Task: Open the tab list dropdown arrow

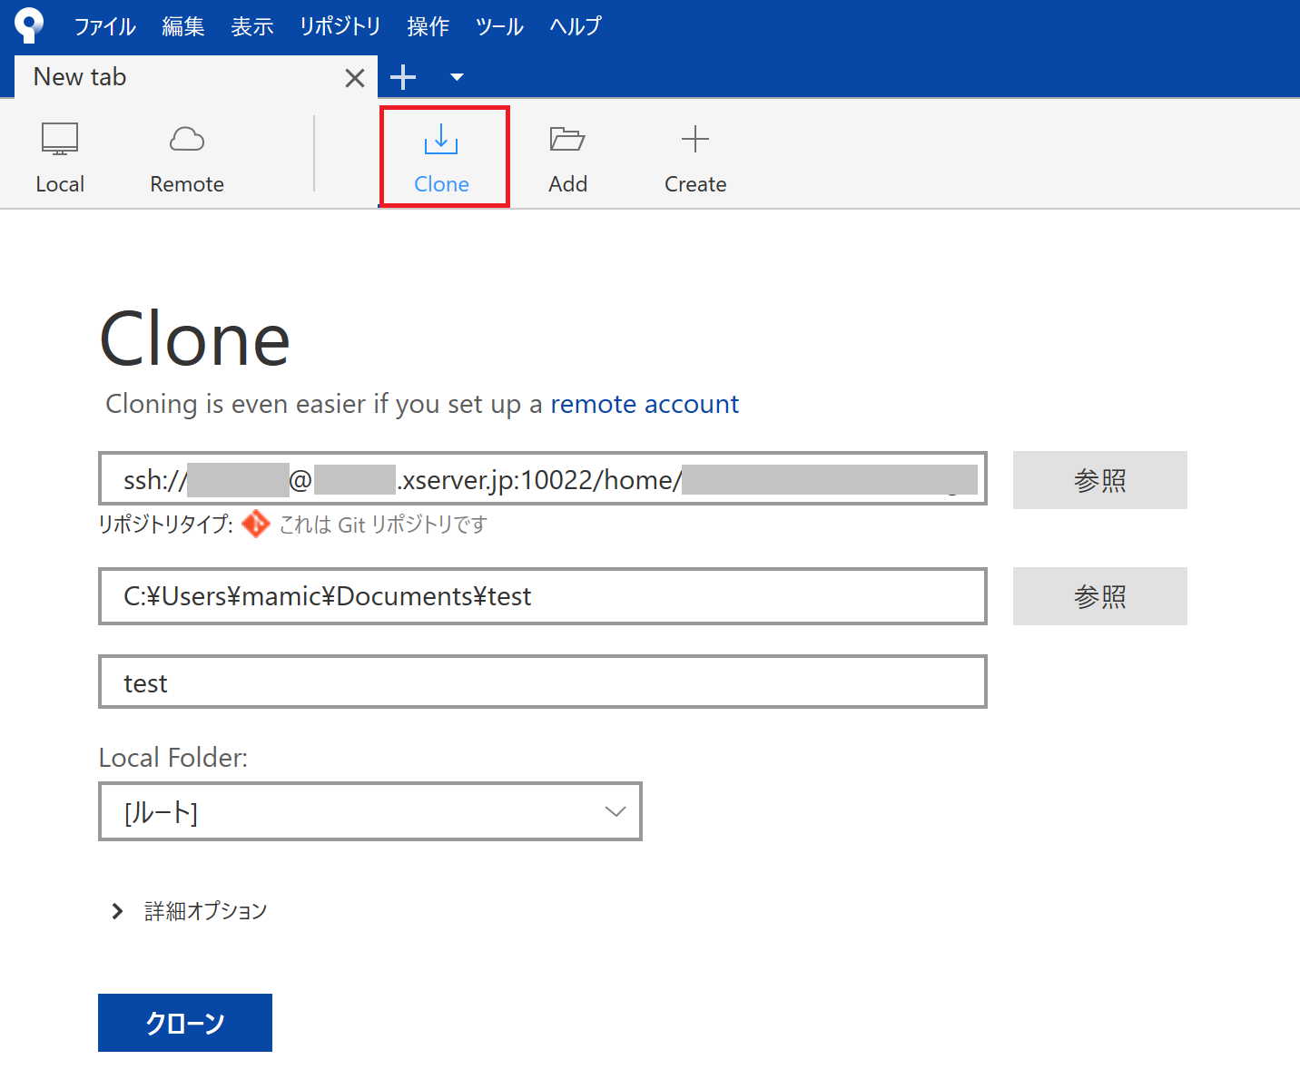Action: point(457,78)
